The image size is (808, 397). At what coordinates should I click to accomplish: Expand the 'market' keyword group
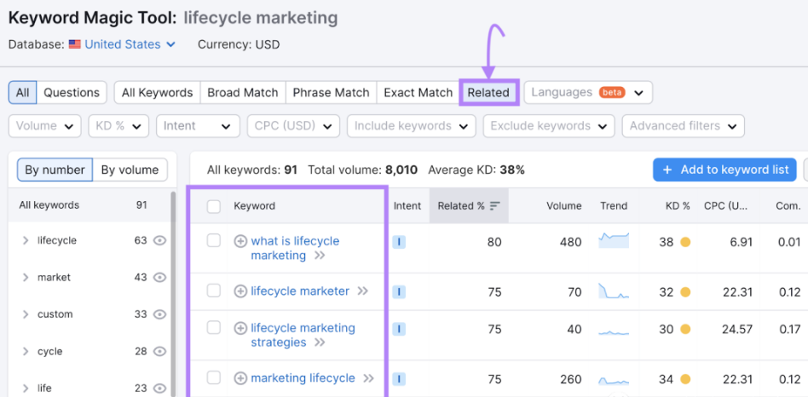click(x=26, y=278)
